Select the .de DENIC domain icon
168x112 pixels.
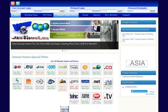tap(97, 67)
